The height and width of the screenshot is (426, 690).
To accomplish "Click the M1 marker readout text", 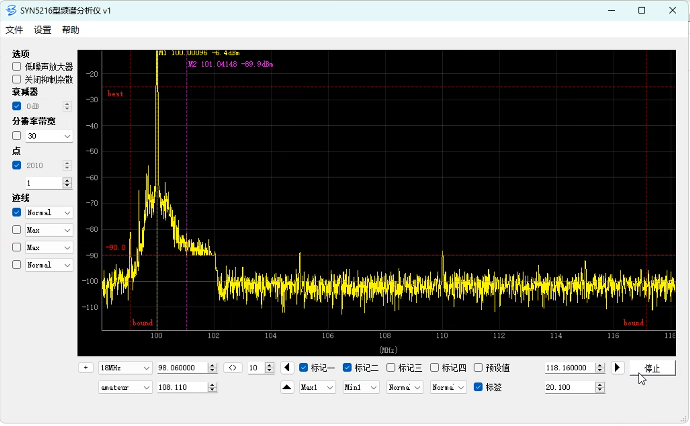I will tap(199, 53).
